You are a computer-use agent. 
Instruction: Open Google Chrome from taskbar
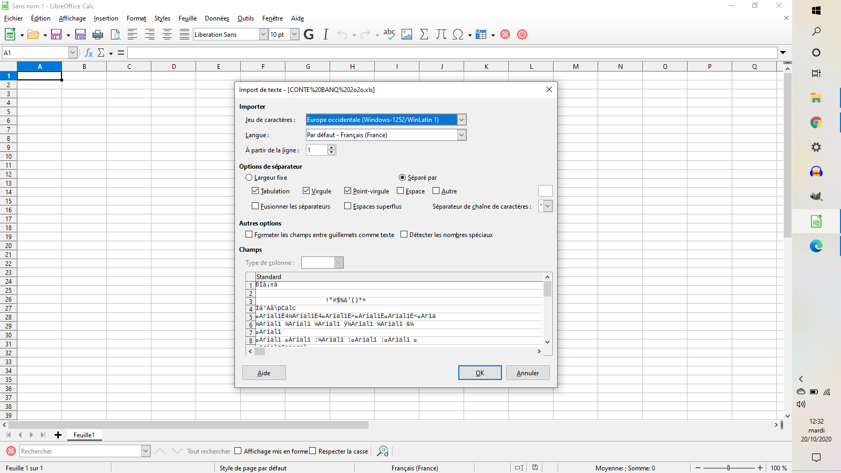point(816,122)
